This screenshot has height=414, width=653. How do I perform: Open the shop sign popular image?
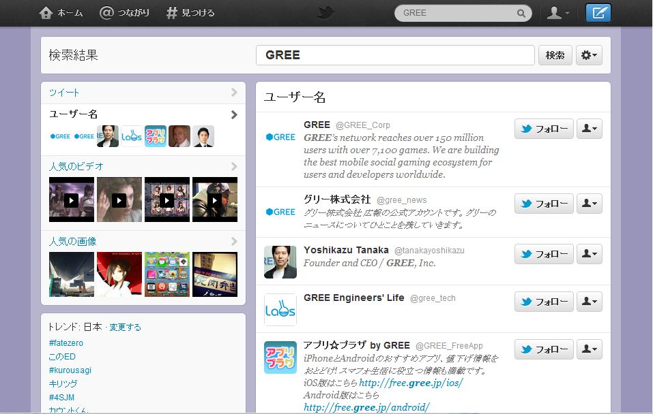coord(215,274)
